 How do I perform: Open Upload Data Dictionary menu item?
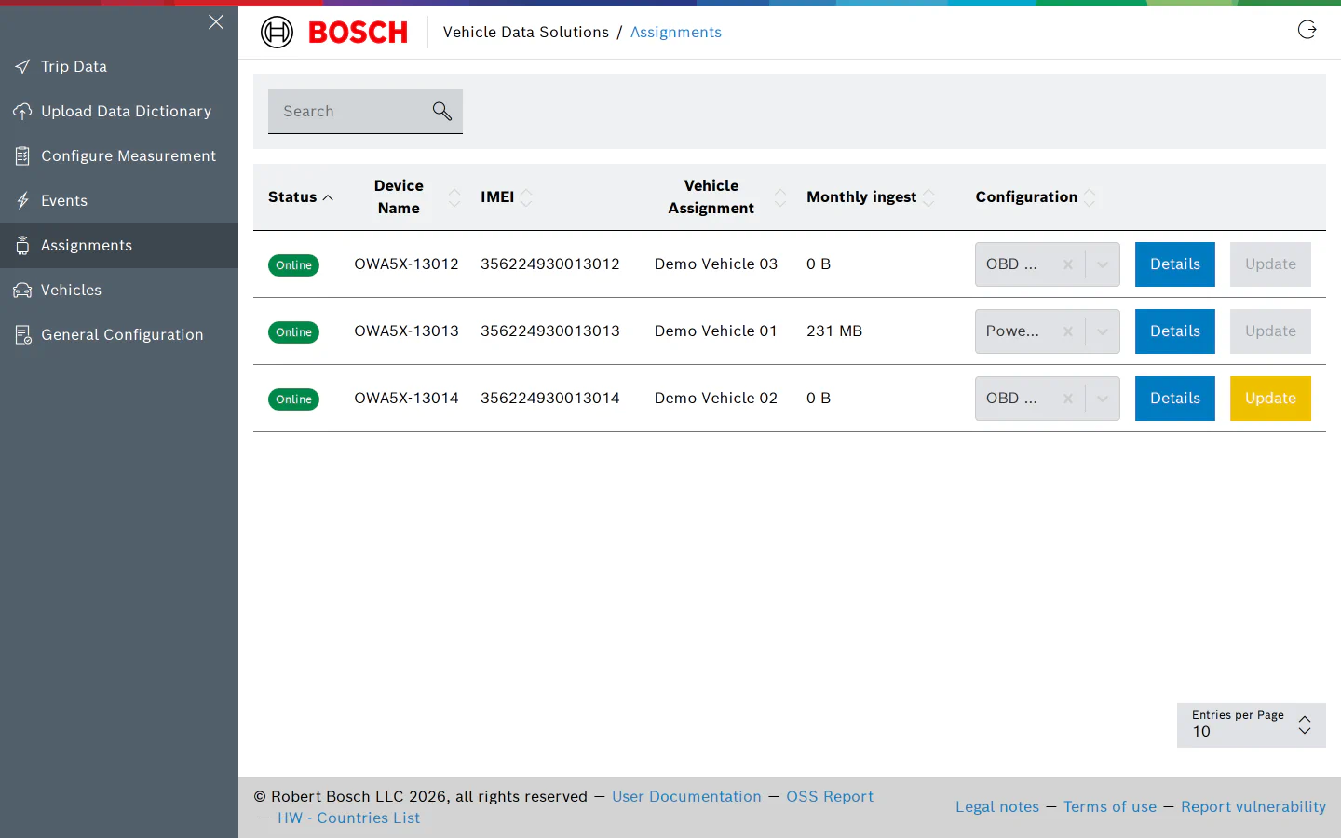[119, 112]
